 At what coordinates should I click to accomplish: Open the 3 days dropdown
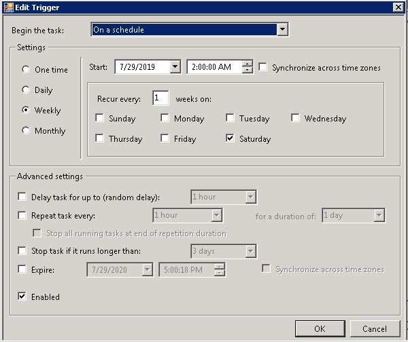(x=250, y=251)
